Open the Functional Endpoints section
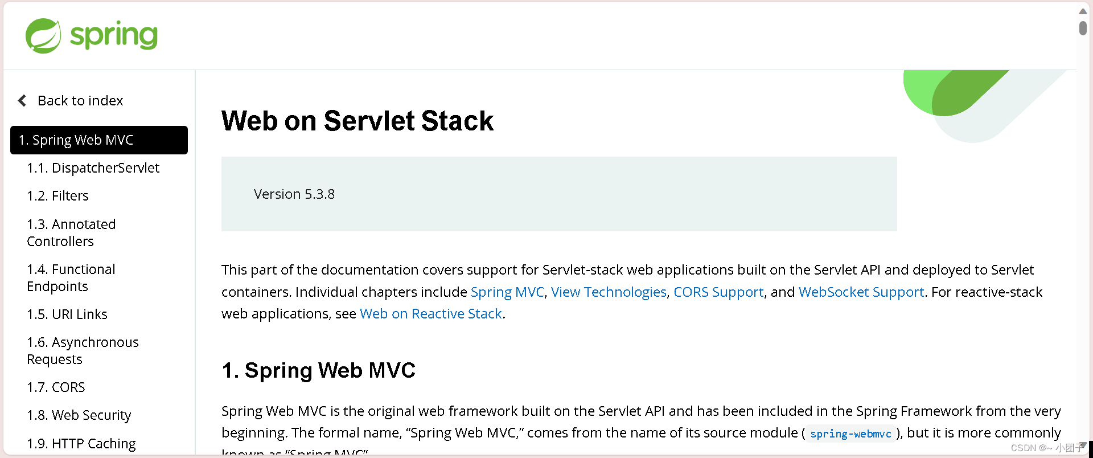Image resolution: width=1093 pixels, height=458 pixels. (71, 277)
